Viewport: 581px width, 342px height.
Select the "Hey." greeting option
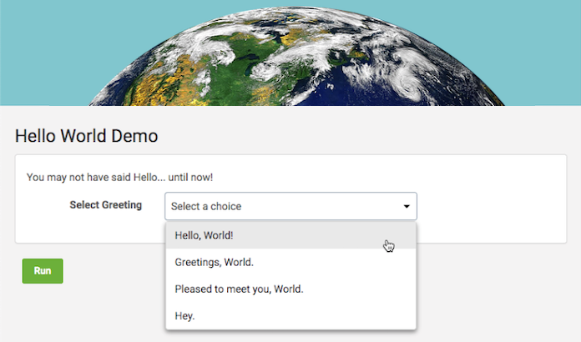pyautogui.click(x=184, y=316)
